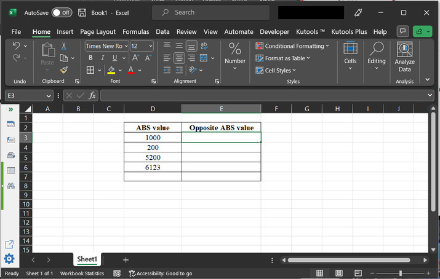Open fill color dropdown arrow

pos(120,70)
